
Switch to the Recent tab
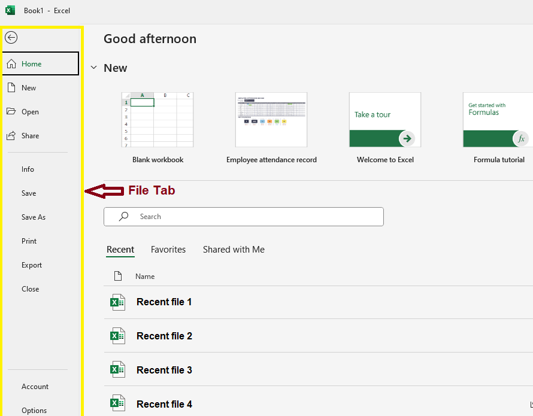tap(120, 250)
